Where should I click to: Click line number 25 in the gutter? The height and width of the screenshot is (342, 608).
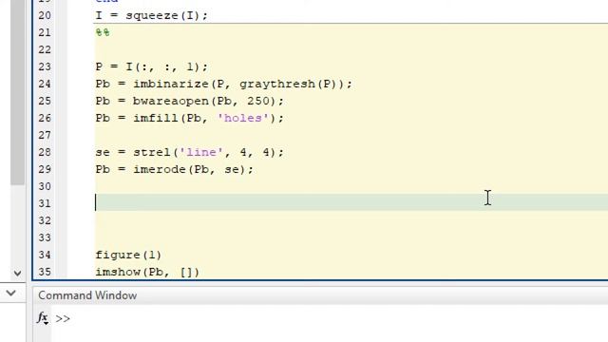(x=45, y=101)
